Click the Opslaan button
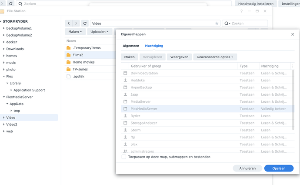 [x=279, y=168]
